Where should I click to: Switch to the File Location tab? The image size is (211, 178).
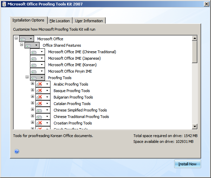pyautogui.click(x=60, y=21)
